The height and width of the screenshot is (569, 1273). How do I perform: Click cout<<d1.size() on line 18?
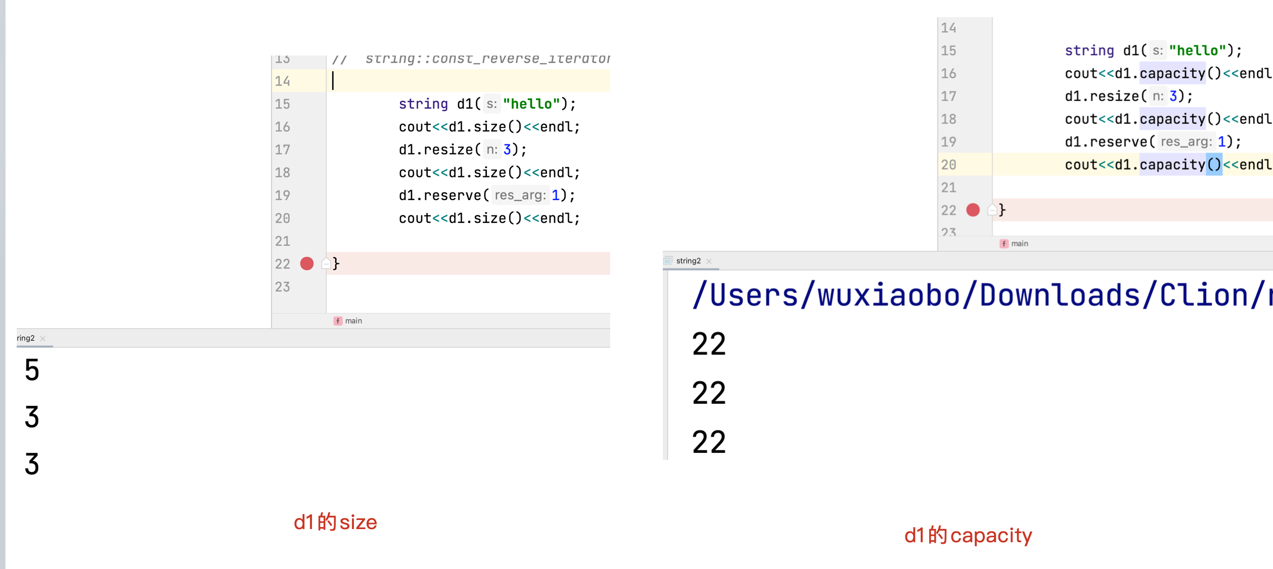click(x=489, y=173)
